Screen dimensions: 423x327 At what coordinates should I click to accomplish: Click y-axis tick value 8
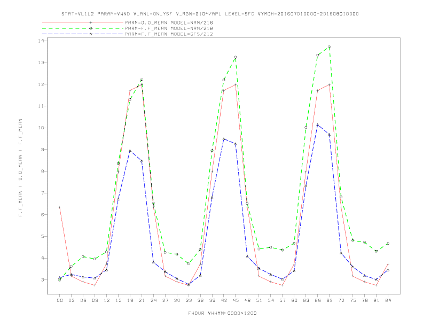pyautogui.click(x=43, y=171)
